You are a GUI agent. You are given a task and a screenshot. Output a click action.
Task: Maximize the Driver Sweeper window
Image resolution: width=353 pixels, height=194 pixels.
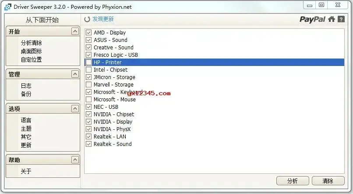click(x=321, y=5)
